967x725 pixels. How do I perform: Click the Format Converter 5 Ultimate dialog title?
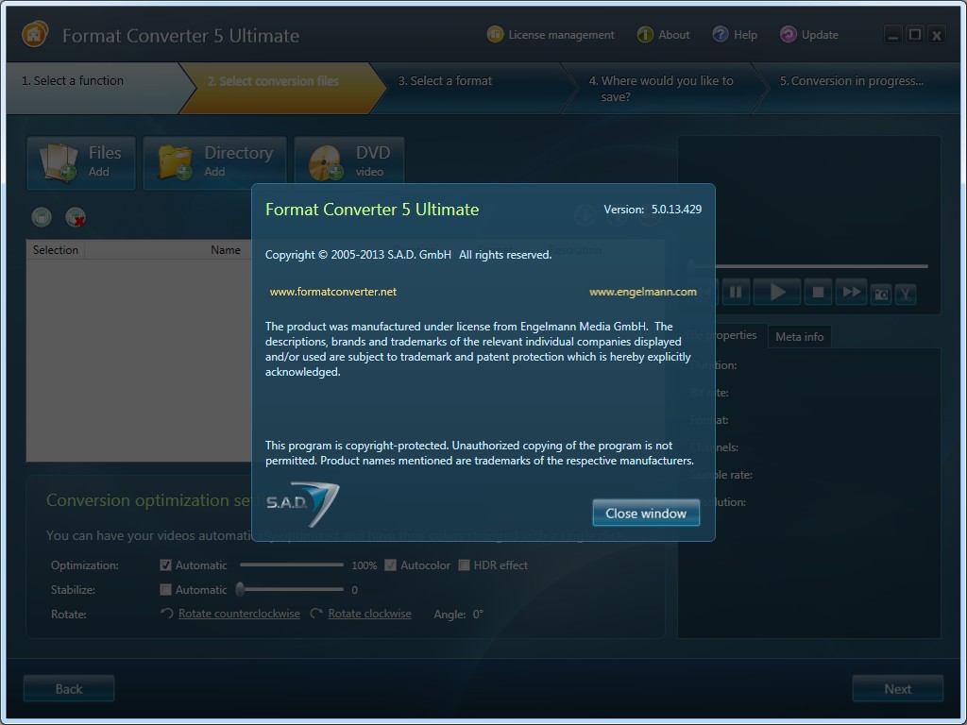[372, 210]
